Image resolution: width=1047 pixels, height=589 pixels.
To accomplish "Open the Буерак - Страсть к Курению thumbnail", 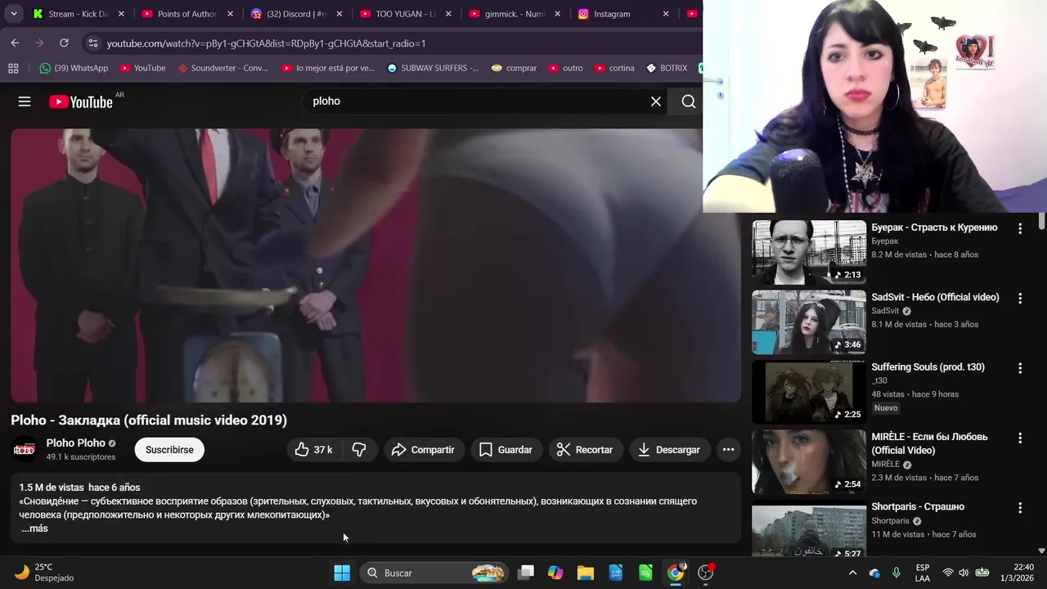I will (x=809, y=252).
